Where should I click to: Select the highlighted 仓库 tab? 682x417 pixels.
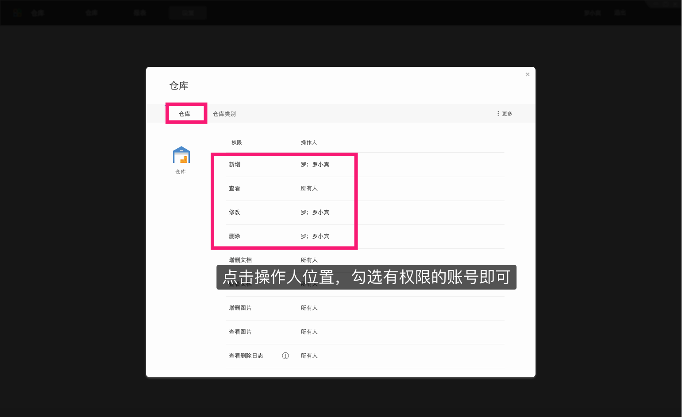click(x=186, y=113)
